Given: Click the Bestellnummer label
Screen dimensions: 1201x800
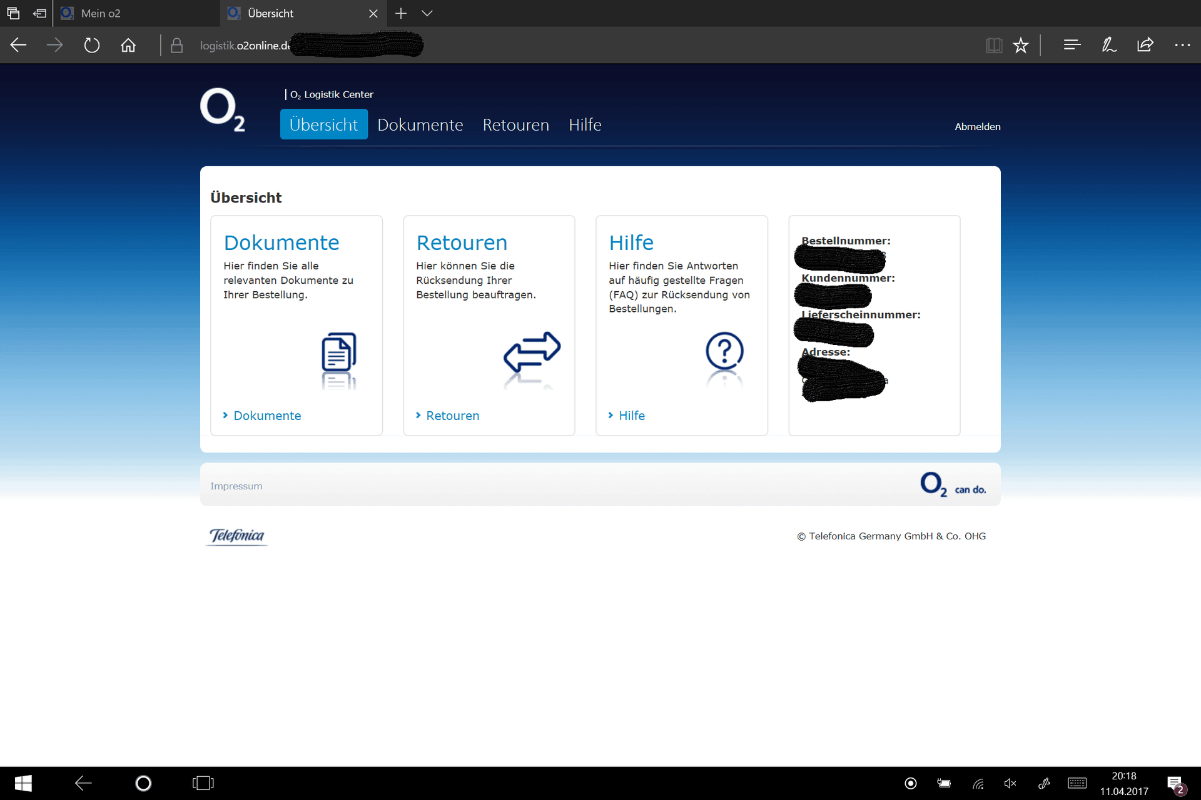Looking at the screenshot, I should tap(846, 241).
